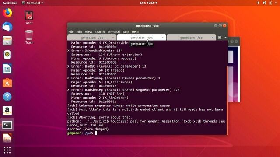Select the middle gm@acer terminal tab
280x157 pixels.
tap(141, 38)
